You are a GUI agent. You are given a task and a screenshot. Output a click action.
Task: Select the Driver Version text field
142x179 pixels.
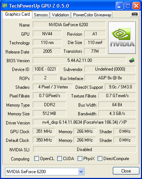[x=84, y=122]
